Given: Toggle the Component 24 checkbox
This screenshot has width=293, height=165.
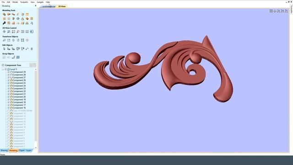Looking at the screenshot, I should coord(9,86).
